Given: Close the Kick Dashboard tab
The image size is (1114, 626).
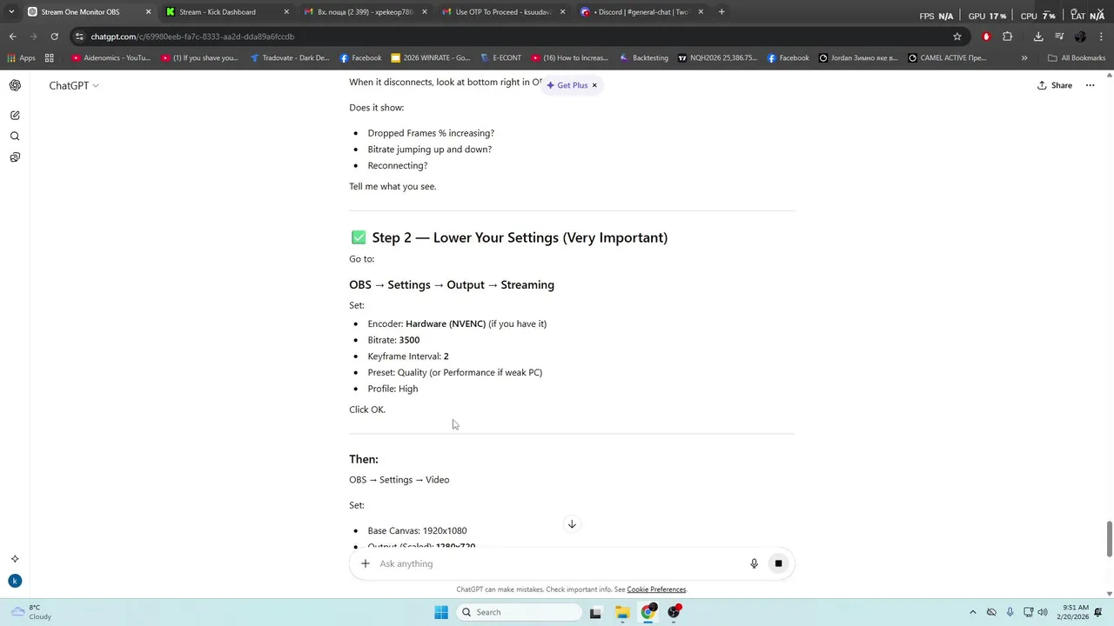Looking at the screenshot, I should pos(286,12).
